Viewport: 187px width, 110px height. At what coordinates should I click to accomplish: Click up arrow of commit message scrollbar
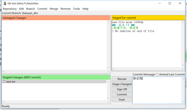click(x=183, y=79)
